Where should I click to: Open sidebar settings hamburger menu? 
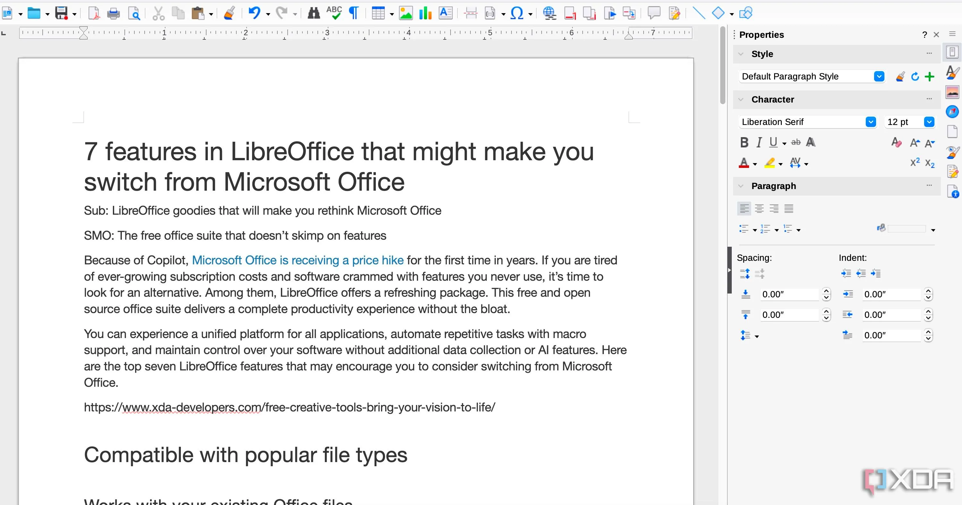coord(952,34)
